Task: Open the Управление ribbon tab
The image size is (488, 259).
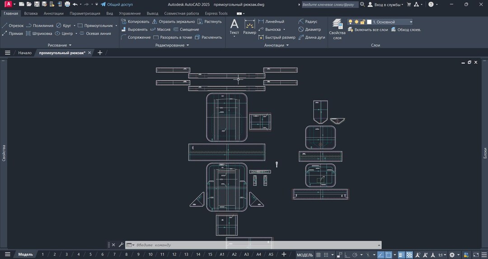Action: [130, 14]
